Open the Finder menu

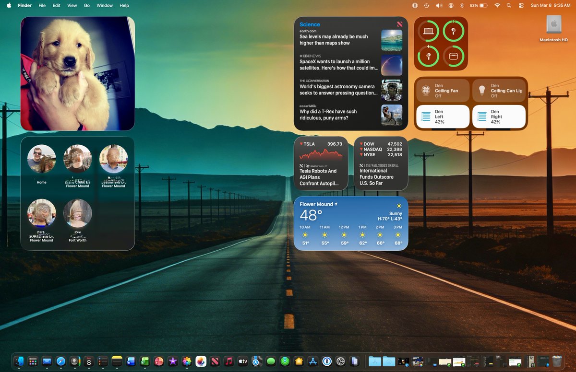(x=24, y=5)
